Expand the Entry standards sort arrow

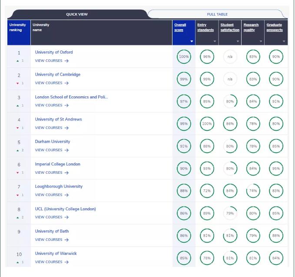coord(215,41)
